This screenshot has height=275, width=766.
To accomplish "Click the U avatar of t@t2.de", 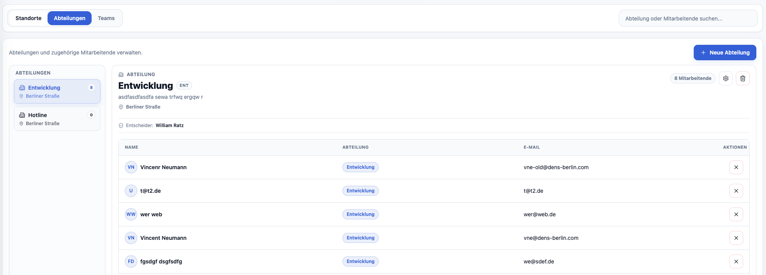I will pos(131,191).
